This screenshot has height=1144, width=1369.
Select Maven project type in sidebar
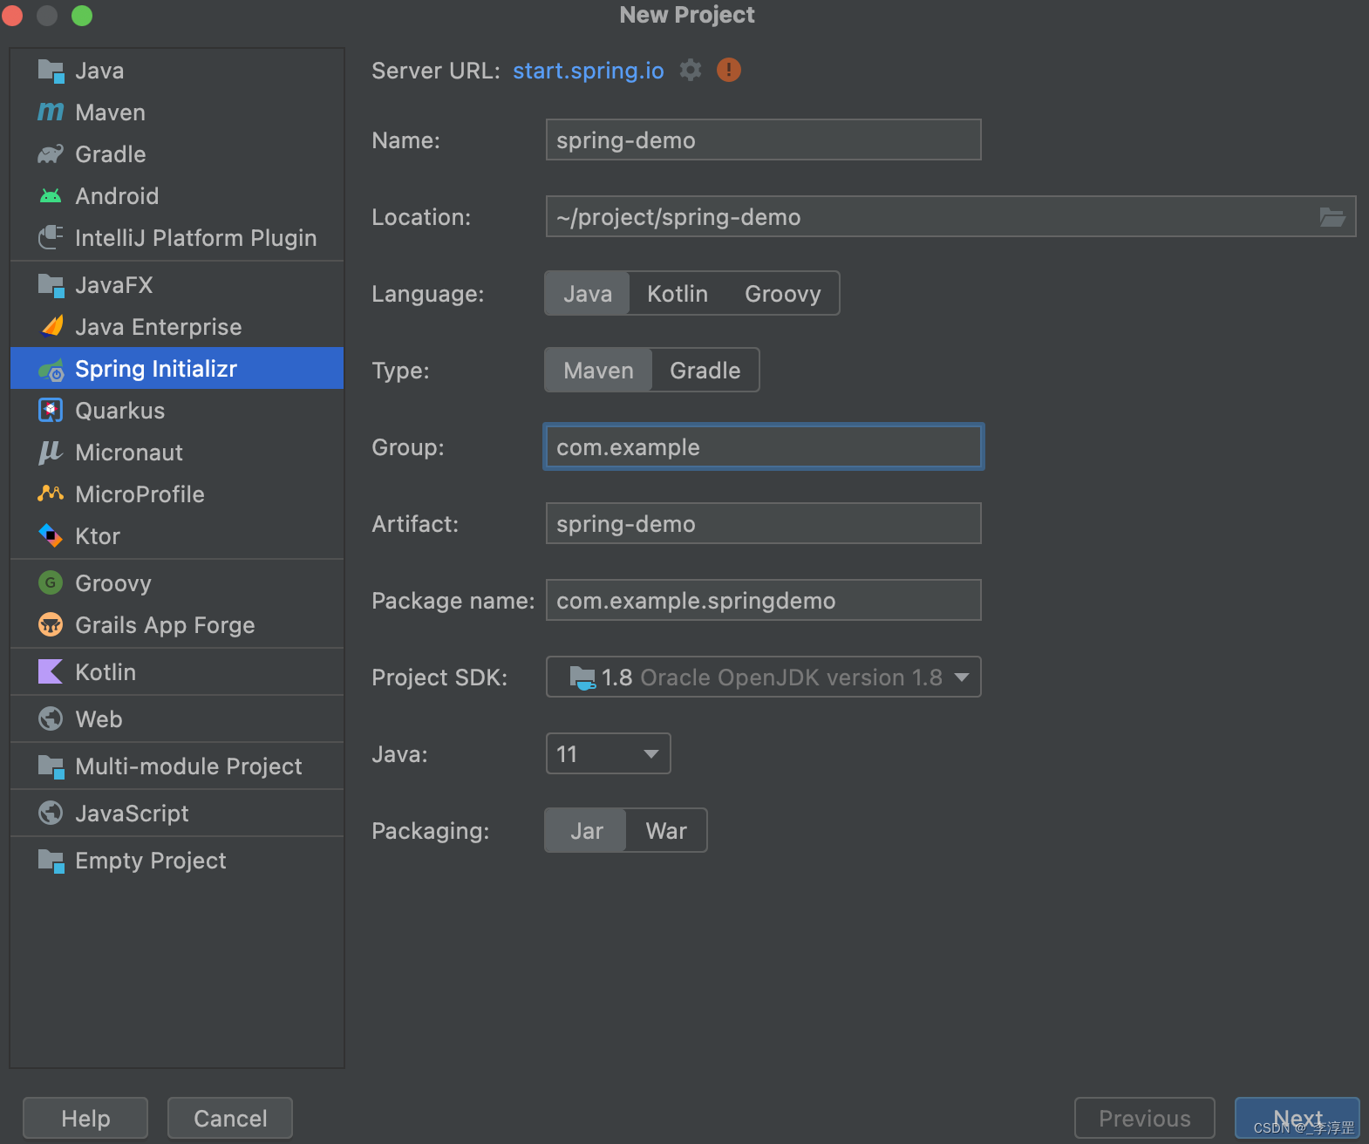click(177, 112)
